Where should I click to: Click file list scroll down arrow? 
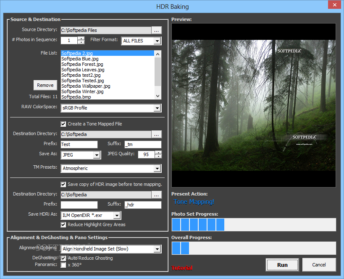(158, 96)
